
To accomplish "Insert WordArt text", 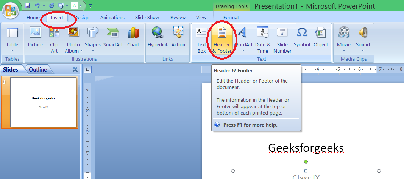I will (x=243, y=40).
